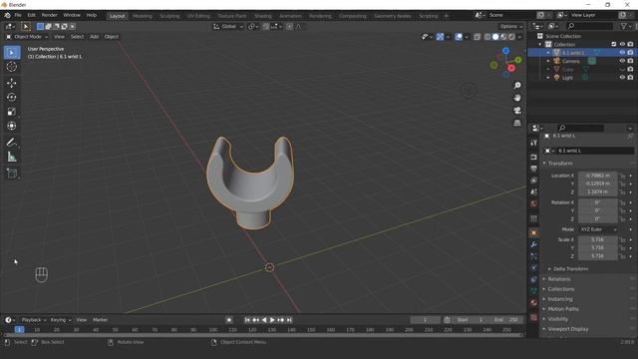Select the Cursor tool
This screenshot has width=638, height=359.
12,67
